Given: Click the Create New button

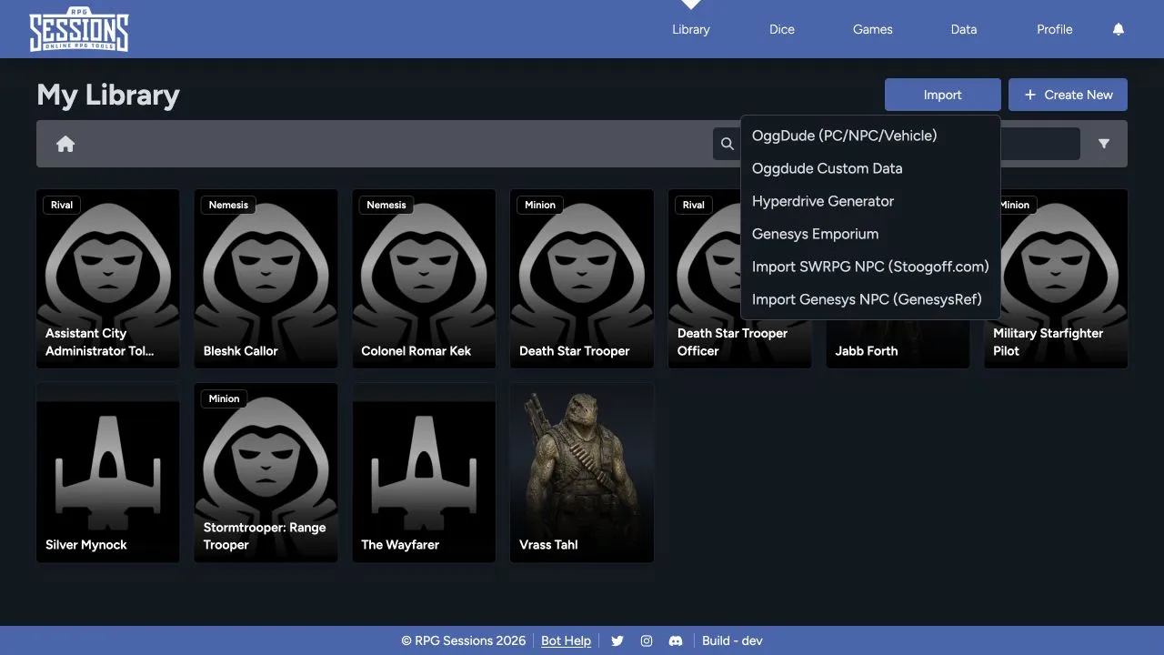Looking at the screenshot, I should (x=1068, y=95).
